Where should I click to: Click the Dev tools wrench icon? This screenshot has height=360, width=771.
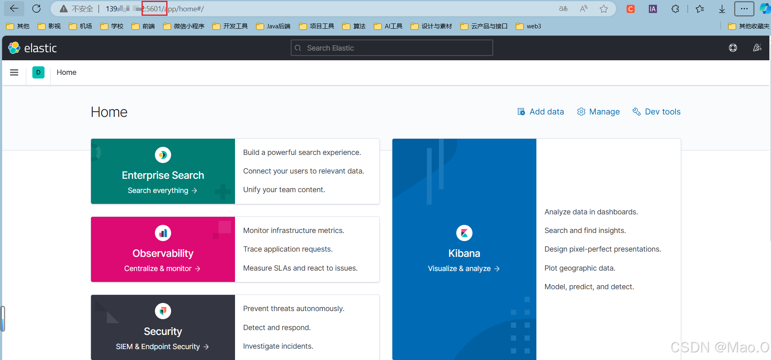(x=636, y=112)
